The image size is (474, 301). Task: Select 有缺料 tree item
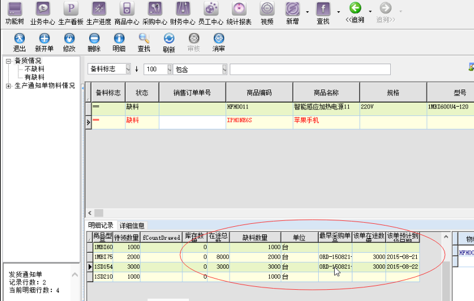tap(34, 77)
